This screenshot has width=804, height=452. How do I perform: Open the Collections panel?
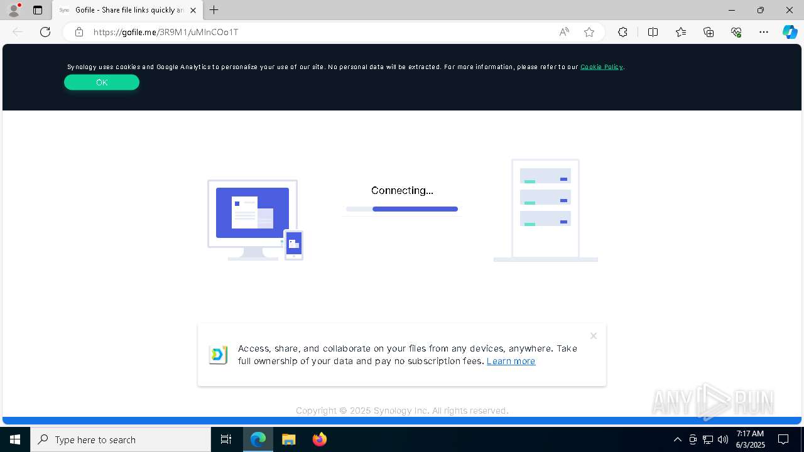click(709, 32)
